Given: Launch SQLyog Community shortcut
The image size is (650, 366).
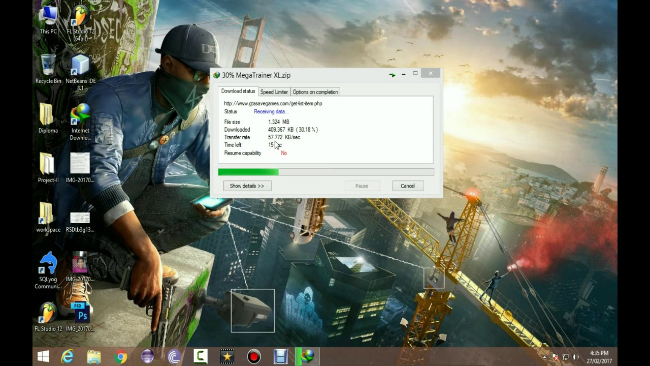Looking at the screenshot, I should point(48,270).
